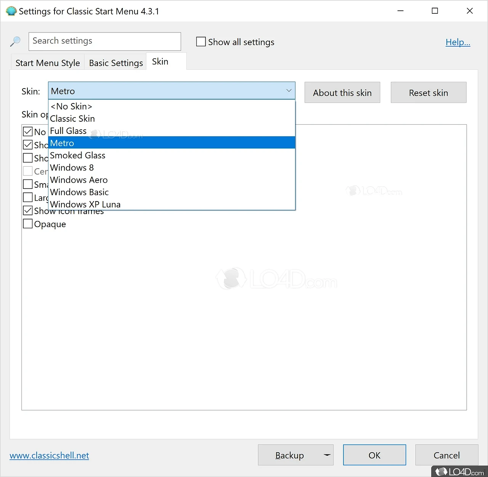Tick the checkbox of the partly hidden Larg option
This screenshot has width=488, height=477.
point(28,197)
